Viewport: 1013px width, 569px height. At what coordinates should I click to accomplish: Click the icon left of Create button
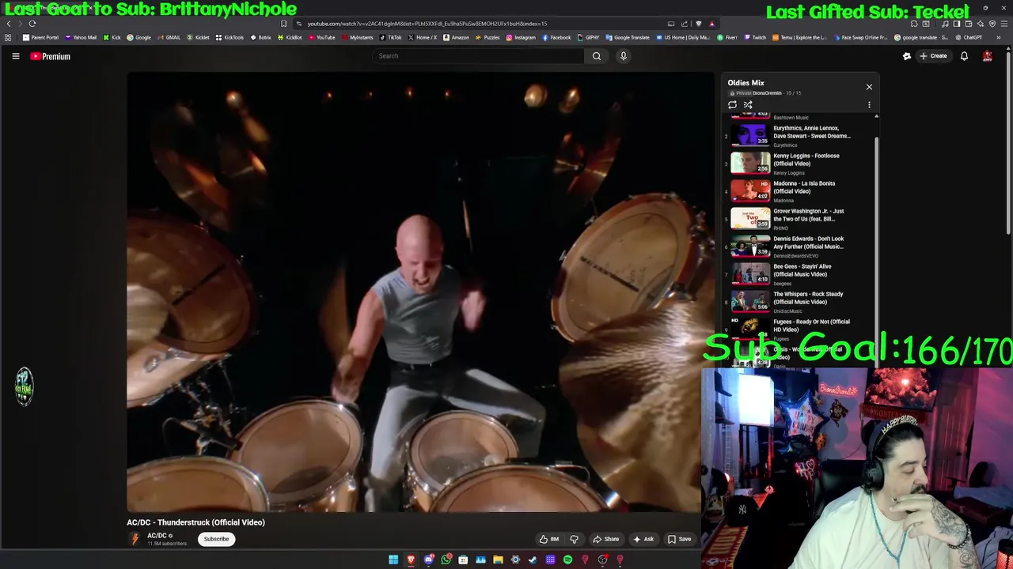click(x=907, y=56)
